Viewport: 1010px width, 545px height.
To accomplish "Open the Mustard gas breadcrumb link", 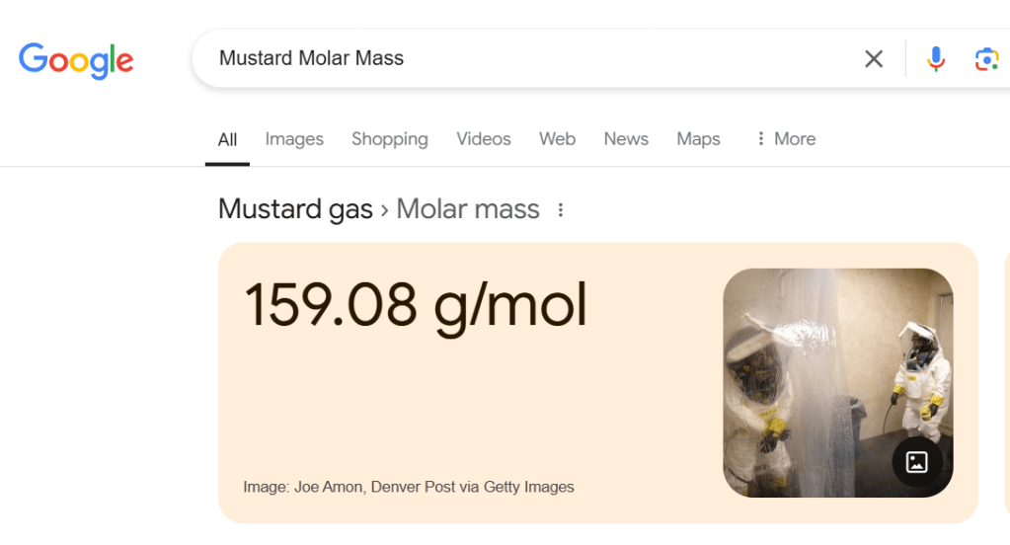I will (295, 209).
